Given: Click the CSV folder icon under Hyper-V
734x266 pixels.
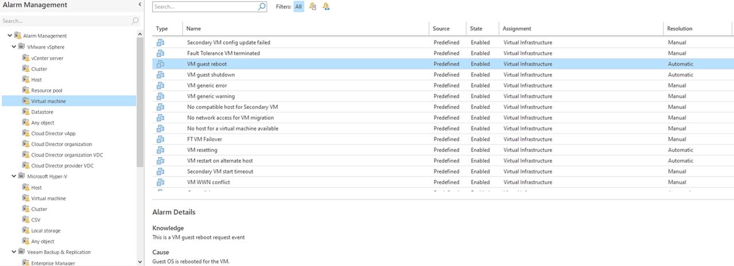Looking at the screenshot, I should click(x=25, y=220).
